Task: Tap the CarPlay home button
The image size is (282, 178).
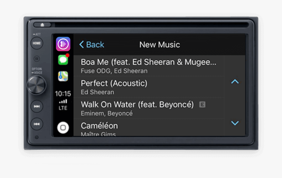Action: pyautogui.click(x=63, y=128)
